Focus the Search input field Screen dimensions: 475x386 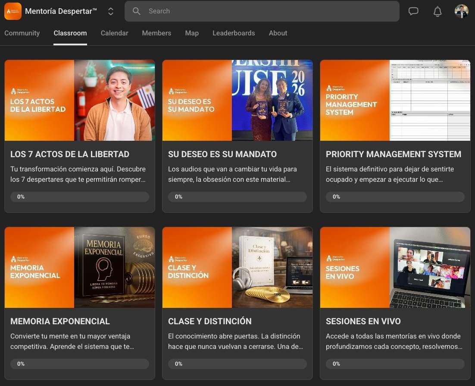262,11
